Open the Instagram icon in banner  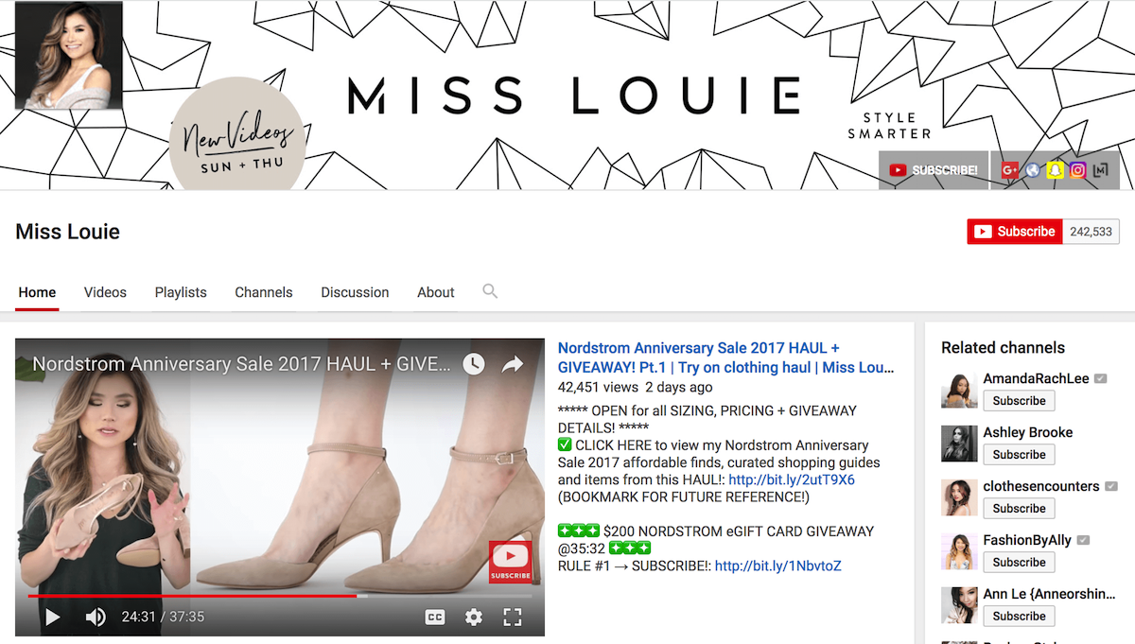(1076, 170)
